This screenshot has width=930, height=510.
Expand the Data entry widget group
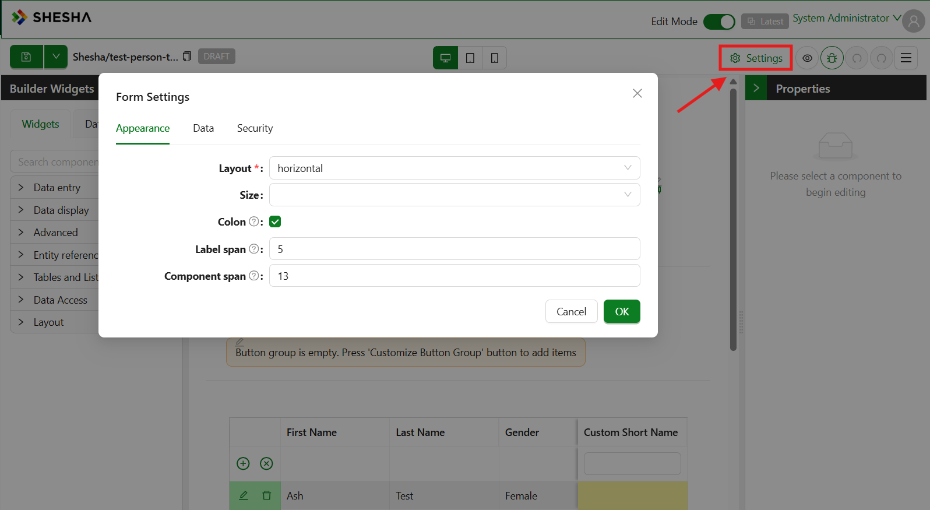pyautogui.click(x=57, y=188)
